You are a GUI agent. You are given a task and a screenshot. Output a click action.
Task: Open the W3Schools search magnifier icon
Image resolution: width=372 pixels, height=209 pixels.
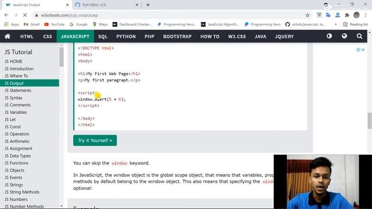[359, 36]
